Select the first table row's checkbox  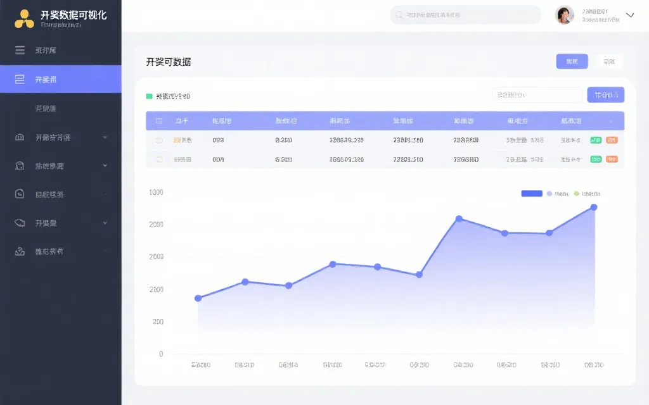[x=159, y=140]
